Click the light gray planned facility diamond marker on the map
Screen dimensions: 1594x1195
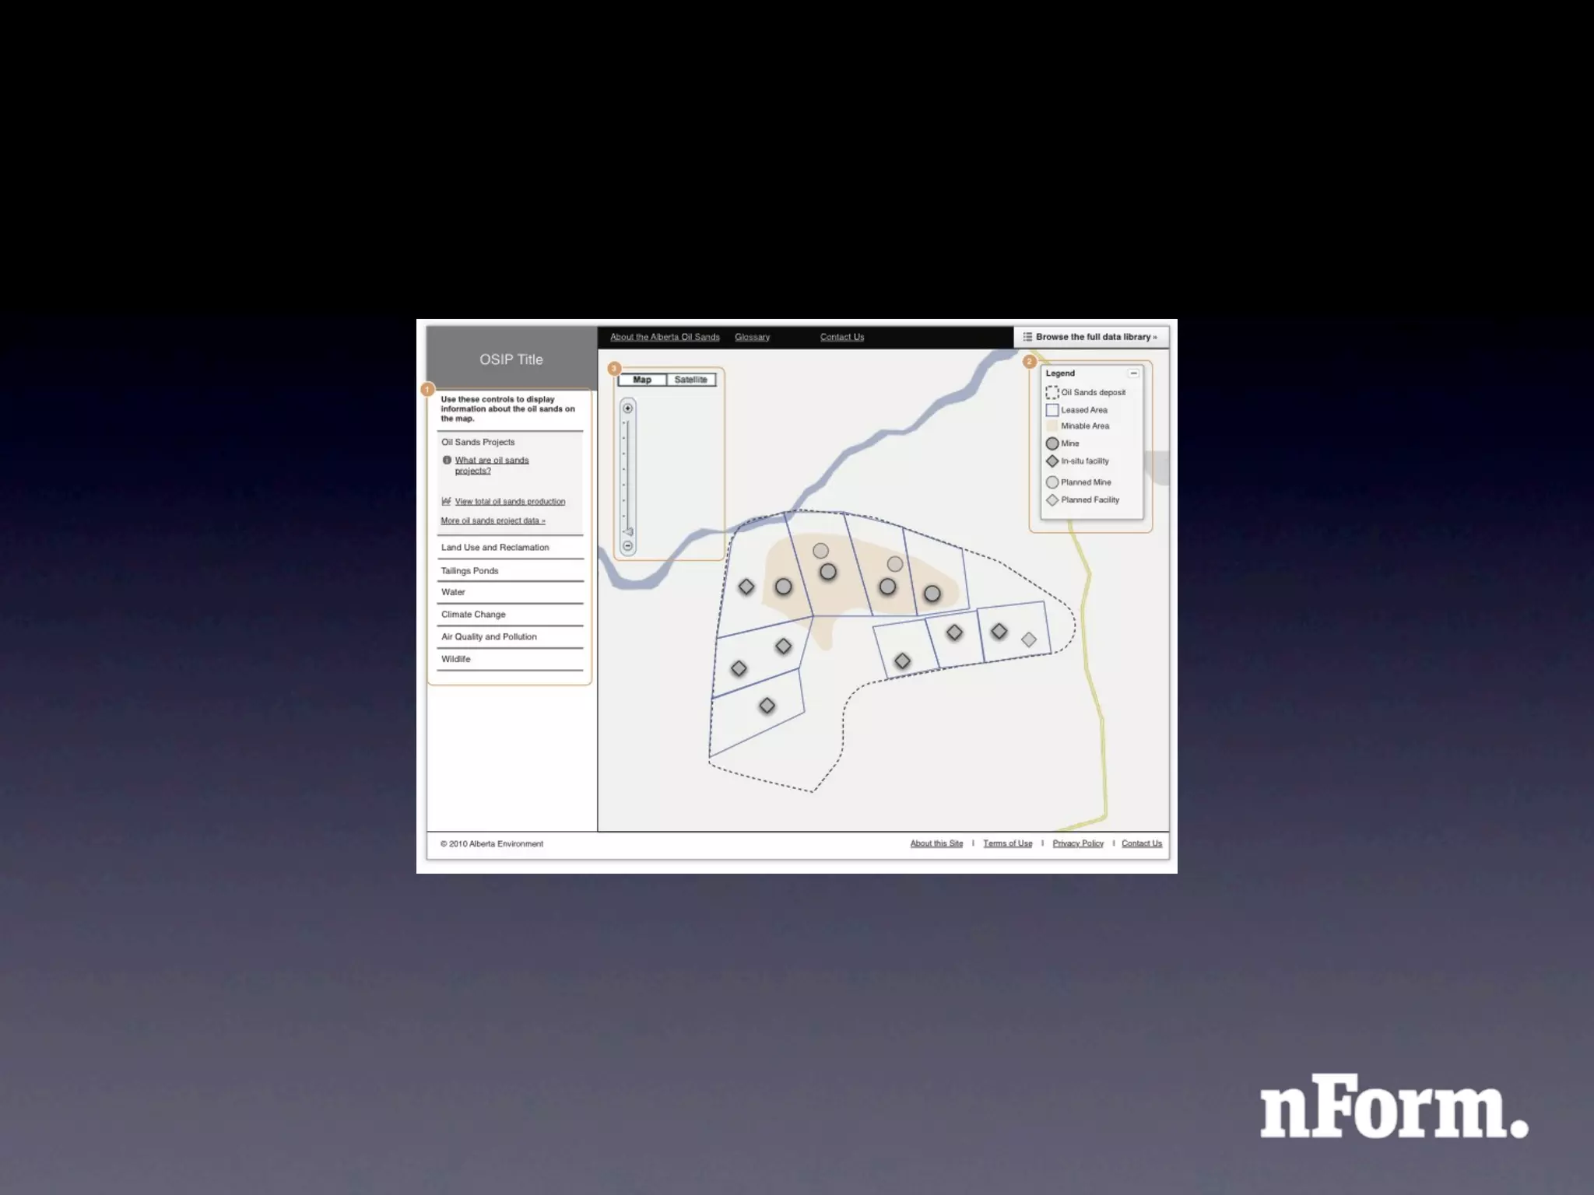(1029, 640)
